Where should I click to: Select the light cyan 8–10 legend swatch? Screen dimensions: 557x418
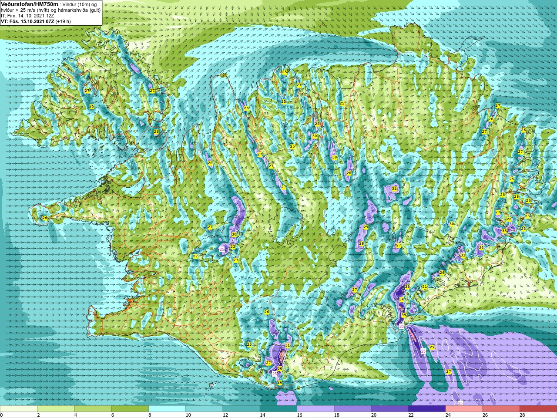click(x=167, y=409)
